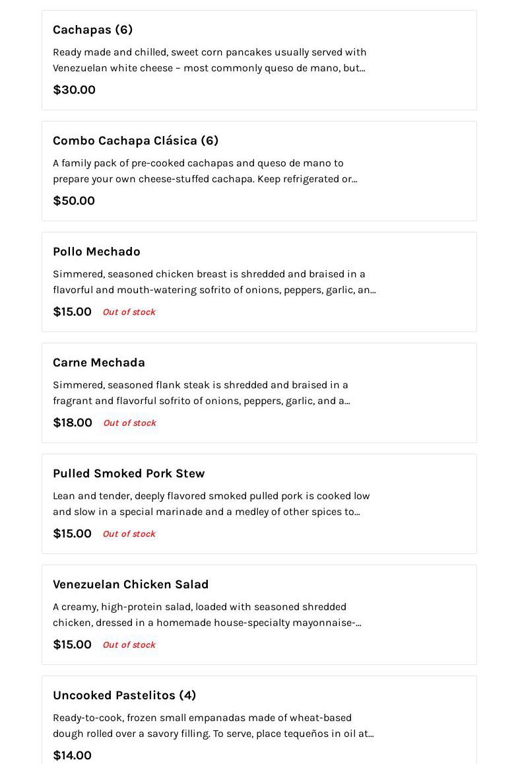Click Carne Mechada's flank steak description

point(201,393)
